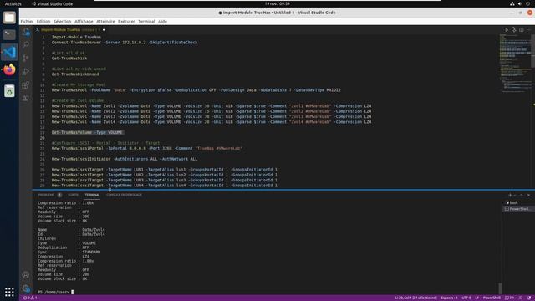Open the Explorer view in the activity bar
535x301 pixels.
[x=26, y=32]
